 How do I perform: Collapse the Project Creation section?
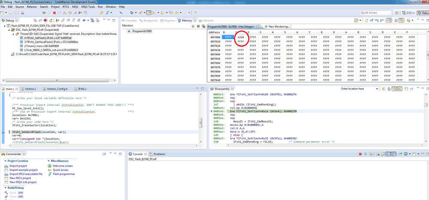click(6, 161)
